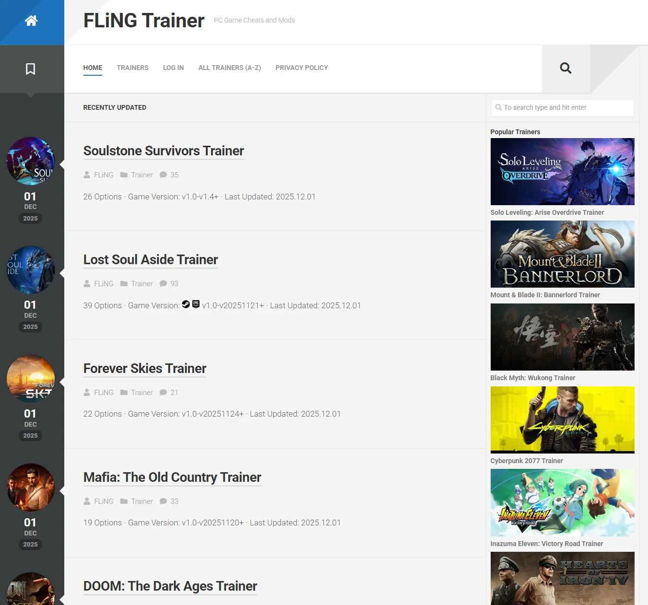Image resolution: width=648 pixels, height=605 pixels.
Task: Open All Trainers (A-Z) menu item
Action: pos(229,68)
